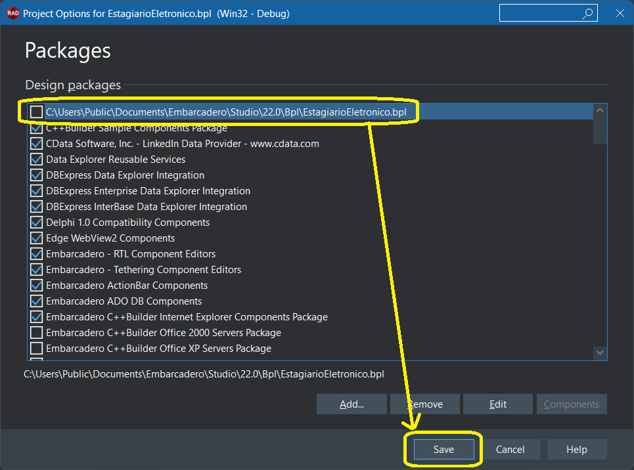634x470 pixels.
Task: Select Embarcadero ADO DB Components row
Action: point(124,301)
